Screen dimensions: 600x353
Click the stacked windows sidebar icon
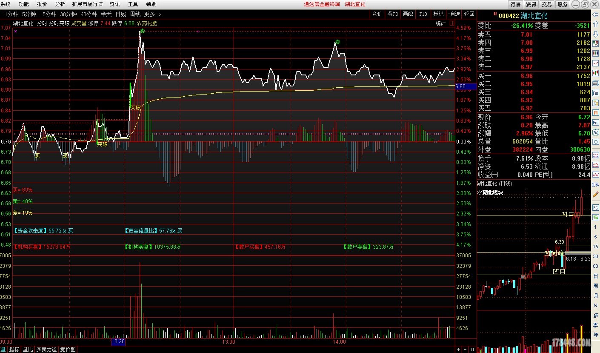[595, 83]
